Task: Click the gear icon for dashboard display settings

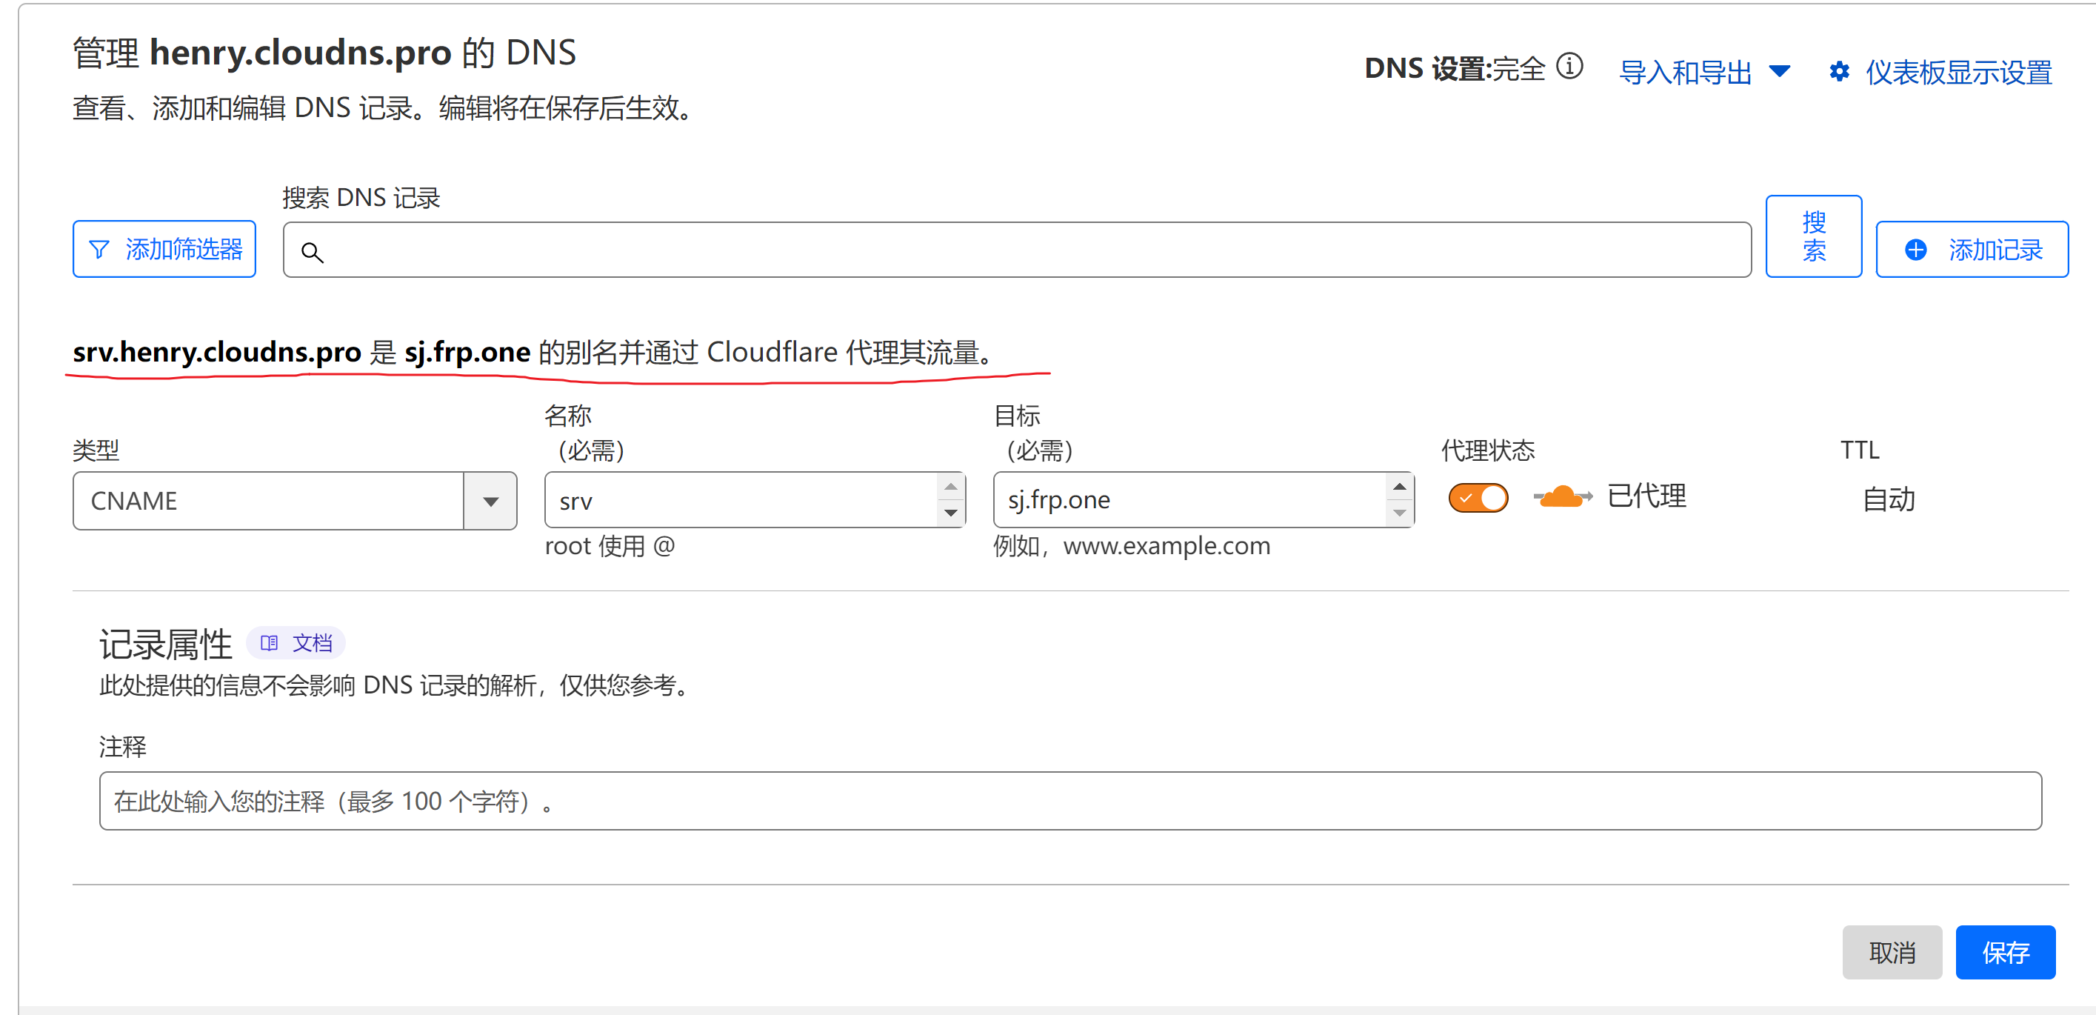Action: click(1838, 72)
